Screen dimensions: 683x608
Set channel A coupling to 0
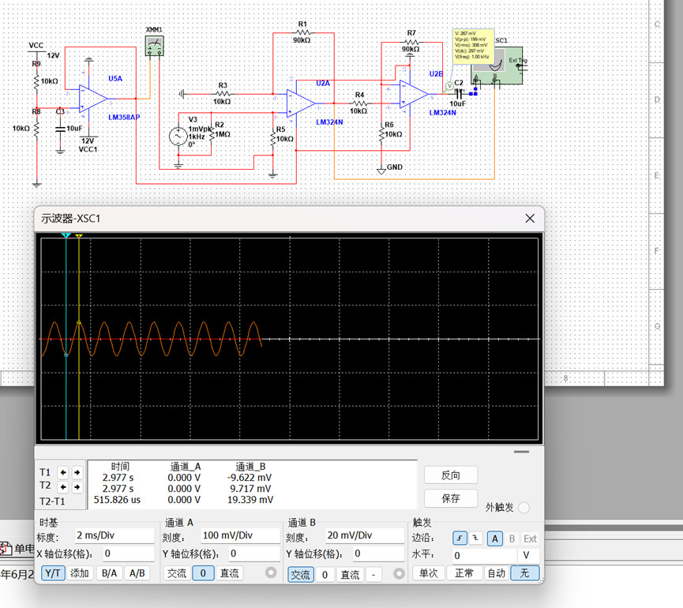pos(203,573)
